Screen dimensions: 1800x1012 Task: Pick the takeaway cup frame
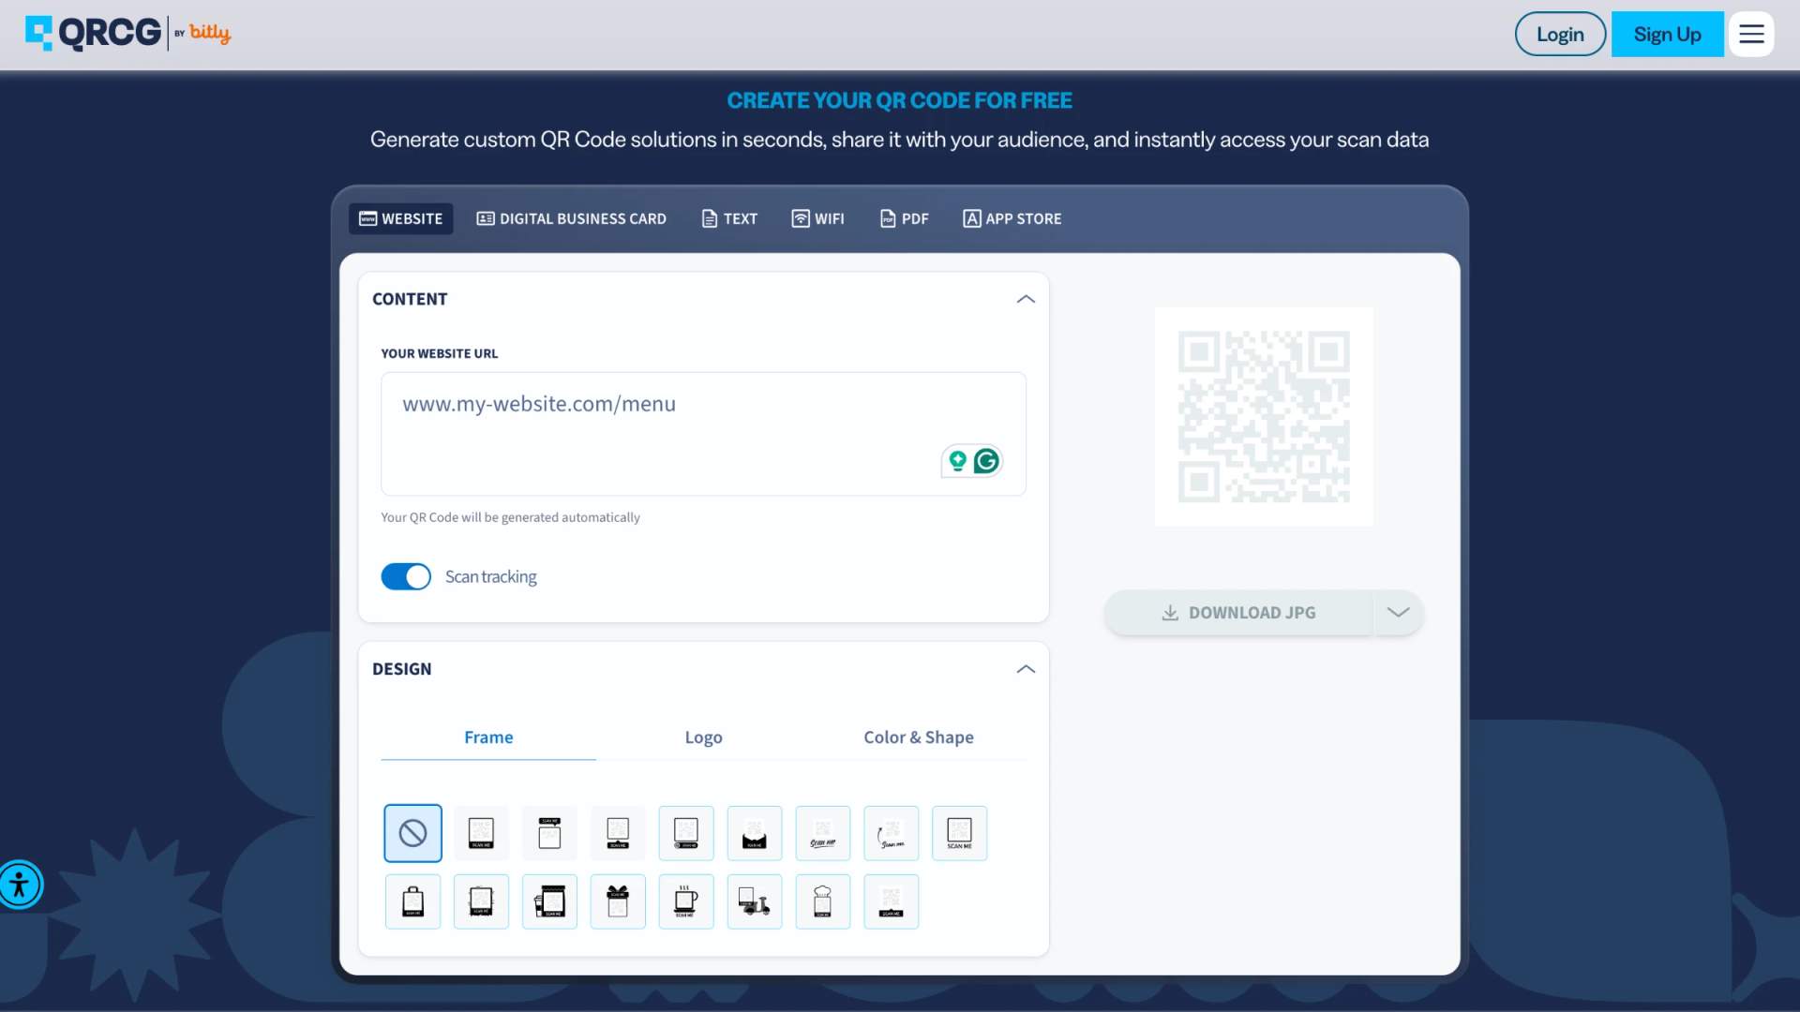(x=549, y=901)
